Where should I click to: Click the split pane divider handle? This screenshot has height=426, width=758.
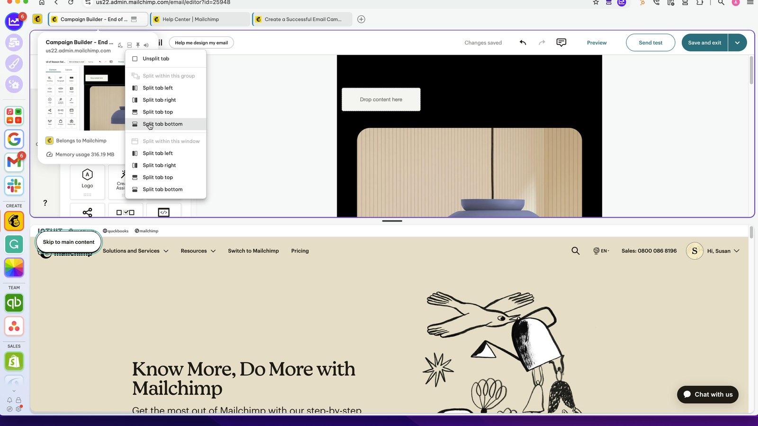click(392, 221)
